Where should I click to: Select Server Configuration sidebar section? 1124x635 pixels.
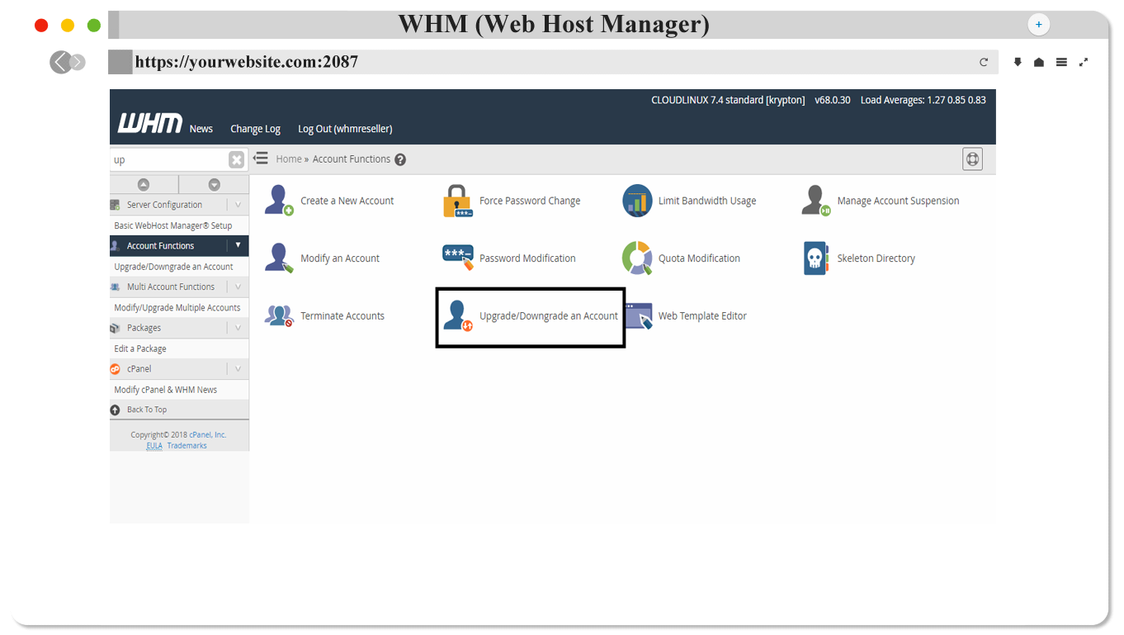click(x=164, y=205)
